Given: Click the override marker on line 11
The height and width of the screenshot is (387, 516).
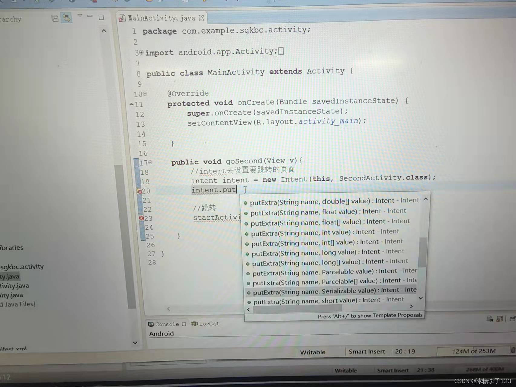Looking at the screenshot, I should point(132,104).
